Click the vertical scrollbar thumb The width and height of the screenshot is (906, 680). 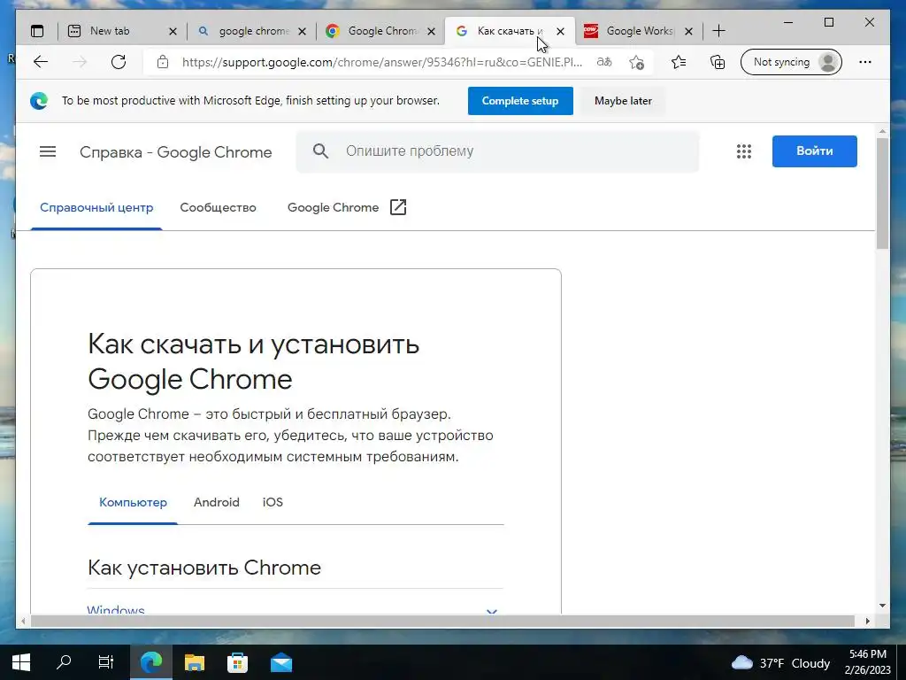pyautogui.click(x=882, y=194)
